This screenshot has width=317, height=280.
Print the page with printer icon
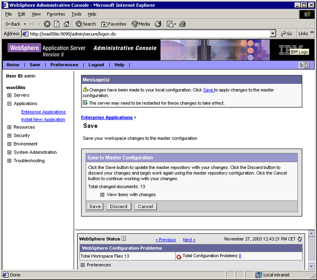182,24
